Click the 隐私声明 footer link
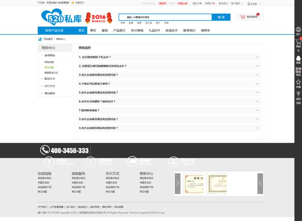302x221 pixels. (107, 207)
